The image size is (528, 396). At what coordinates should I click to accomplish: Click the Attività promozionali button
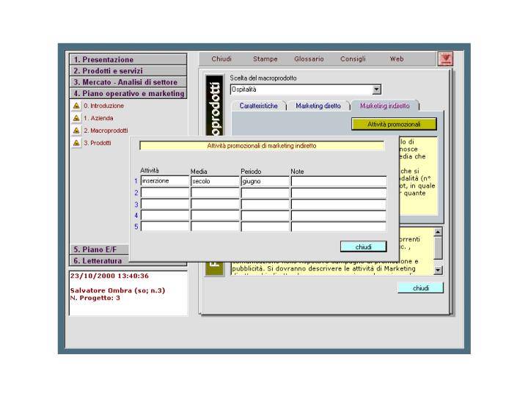[394, 124]
